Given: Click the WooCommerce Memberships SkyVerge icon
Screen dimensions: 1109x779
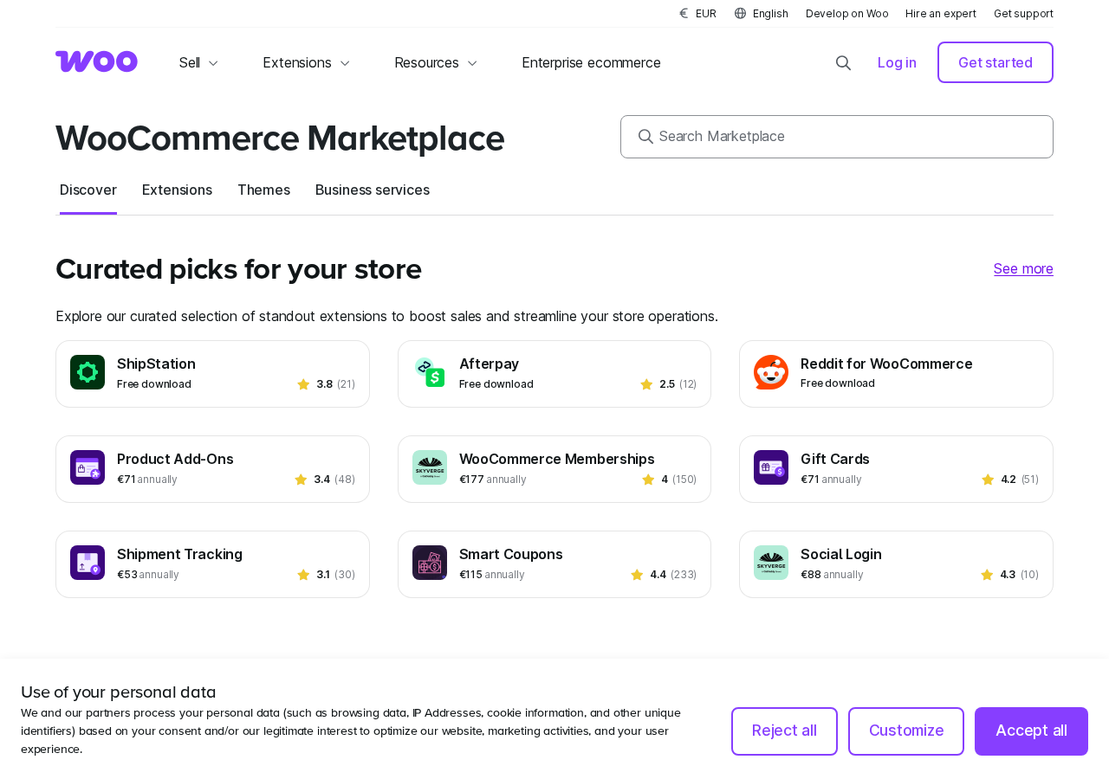Looking at the screenshot, I should tap(430, 467).
